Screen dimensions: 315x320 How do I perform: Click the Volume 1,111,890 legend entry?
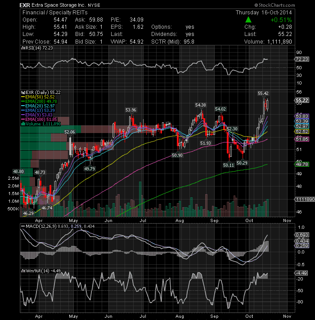pos(41,124)
